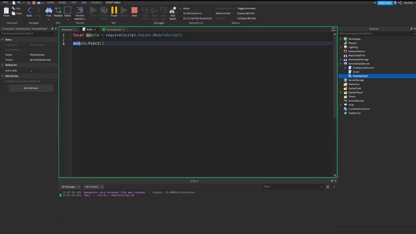Click the Filter Properties search field
416x234 pixels.
point(28,34)
